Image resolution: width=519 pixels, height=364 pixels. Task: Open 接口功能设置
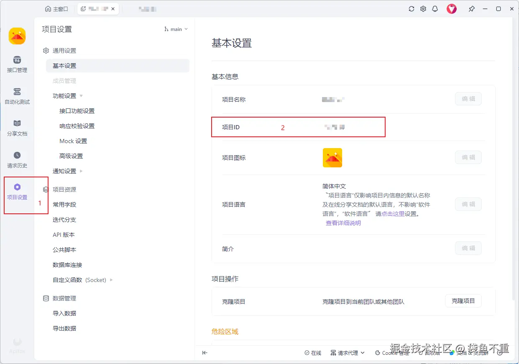77,111
